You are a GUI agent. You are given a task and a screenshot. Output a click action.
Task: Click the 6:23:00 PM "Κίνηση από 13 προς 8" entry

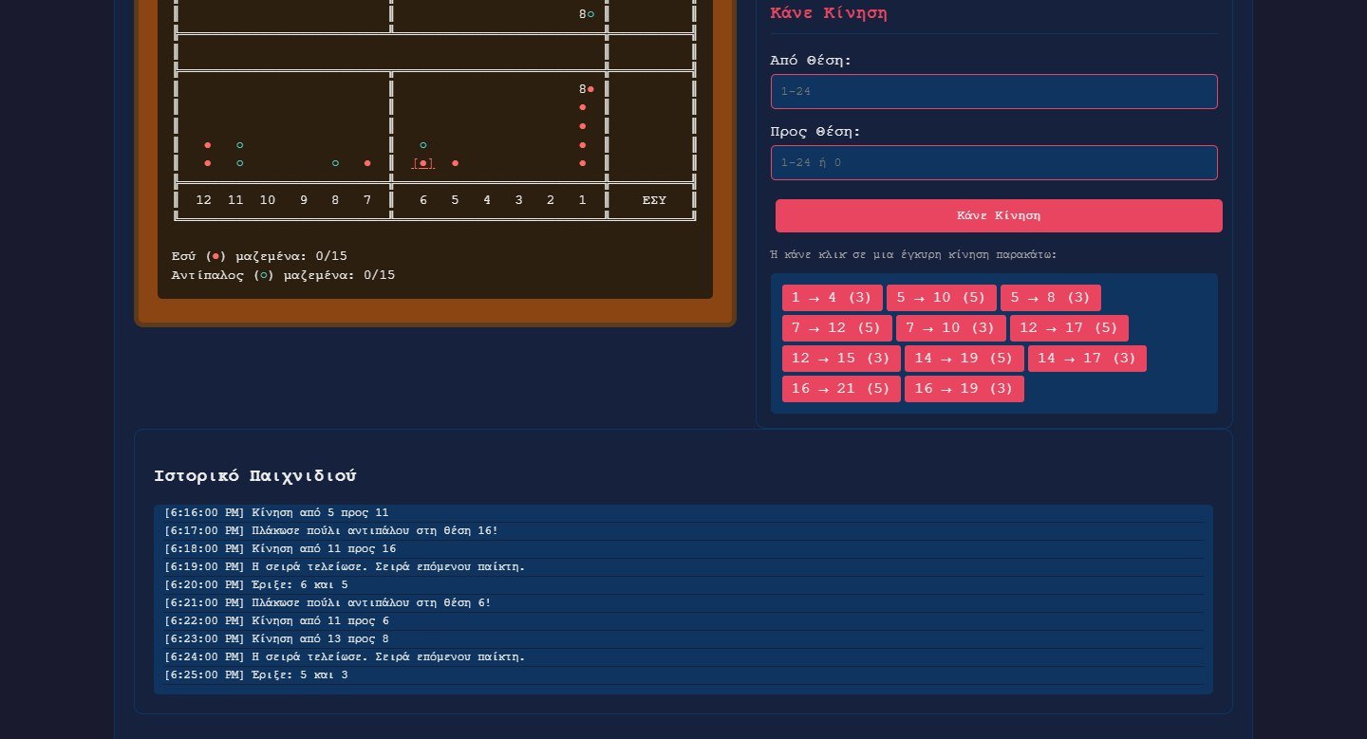pos(683,639)
